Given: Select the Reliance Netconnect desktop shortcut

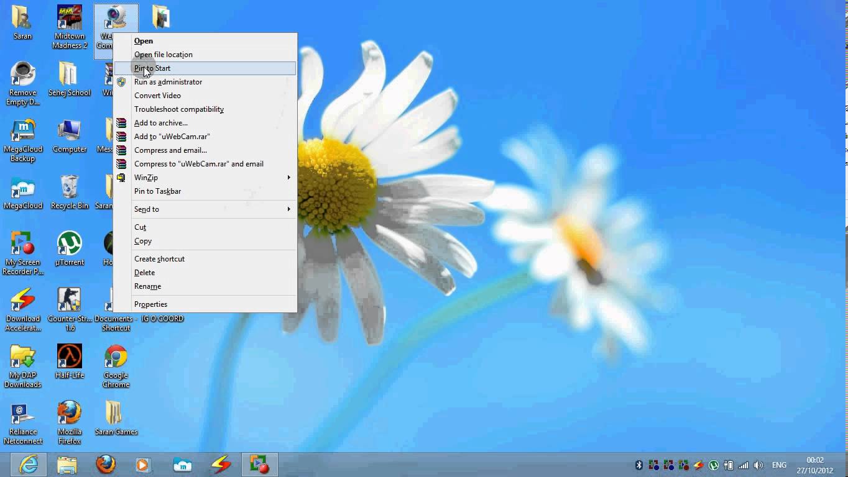Looking at the screenshot, I should (x=23, y=423).
